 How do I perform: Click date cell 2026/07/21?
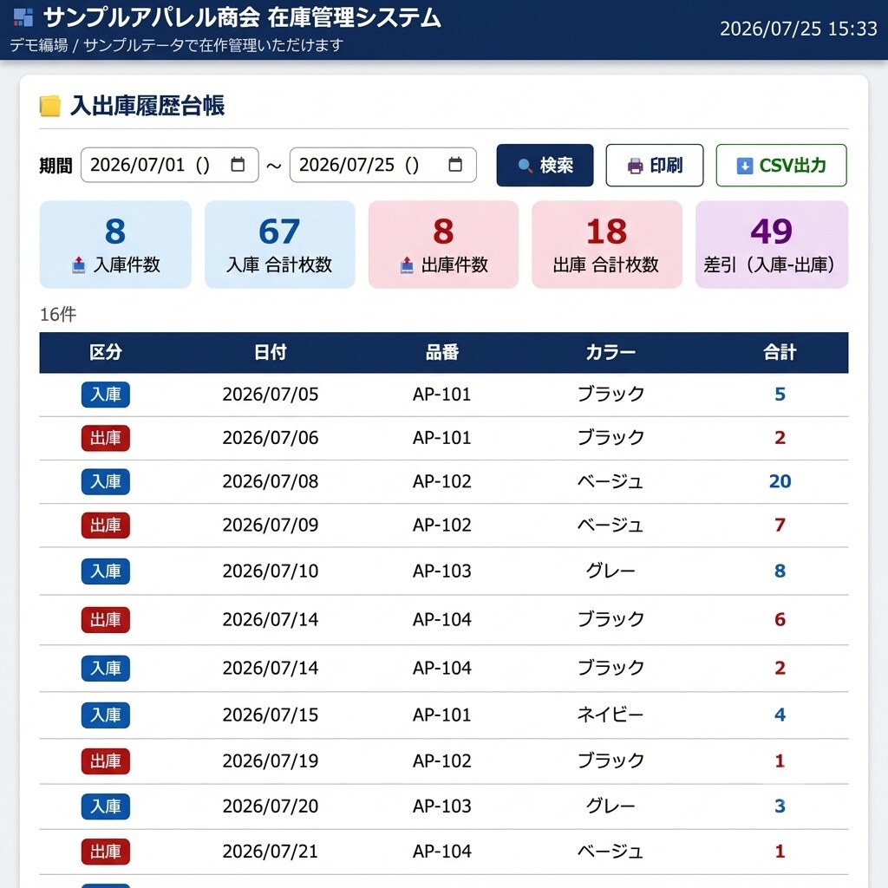[271, 852]
